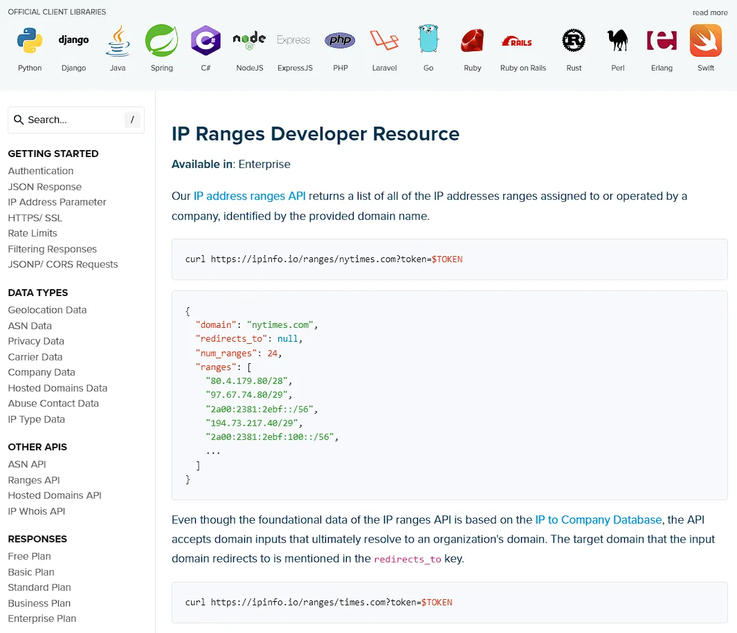Go to Privacy Data section
The image size is (737, 633).
[36, 341]
